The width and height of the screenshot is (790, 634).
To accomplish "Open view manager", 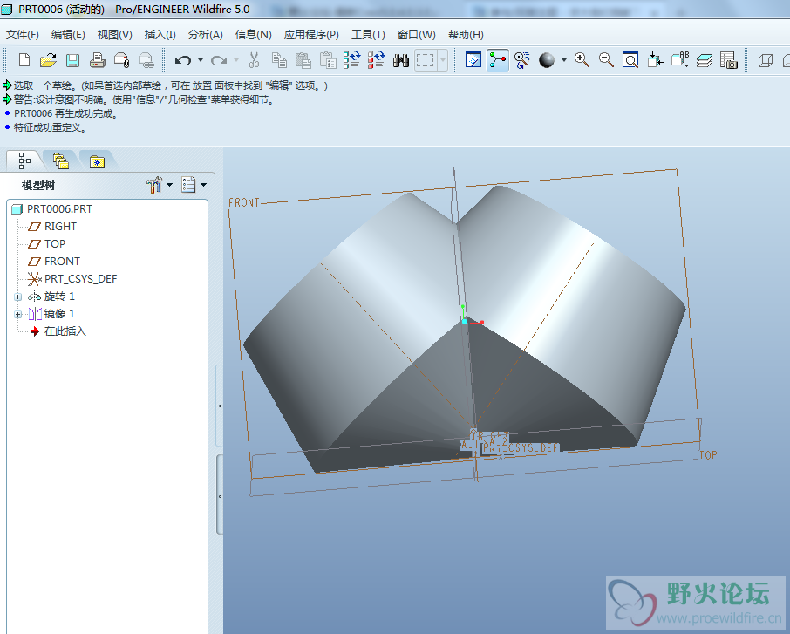I will pyautogui.click(x=729, y=60).
